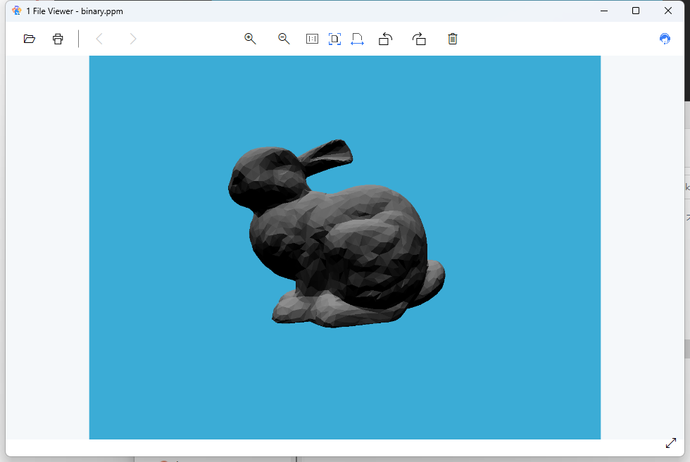Show image at actual size (1:1)
690x462 pixels.
click(312, 39)
